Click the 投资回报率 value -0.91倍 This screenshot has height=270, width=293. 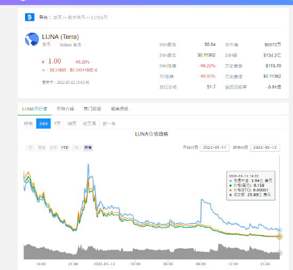pos(274,87)
